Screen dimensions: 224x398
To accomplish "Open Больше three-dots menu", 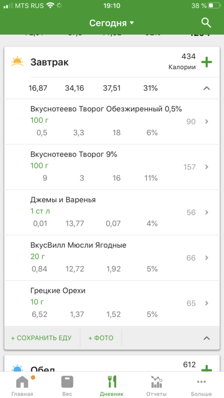I will pos(201,381).
